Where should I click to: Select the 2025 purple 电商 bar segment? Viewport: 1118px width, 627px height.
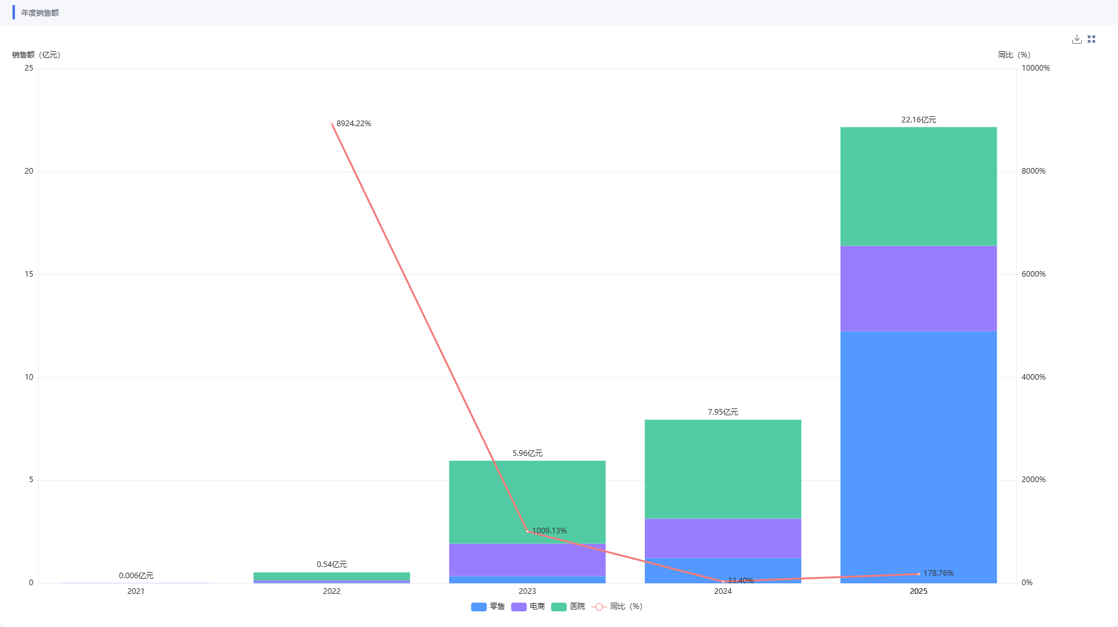[x=918, y=289]
